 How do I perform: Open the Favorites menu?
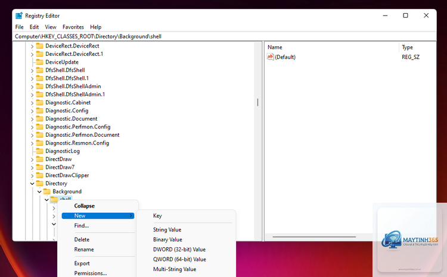point(73,27)
